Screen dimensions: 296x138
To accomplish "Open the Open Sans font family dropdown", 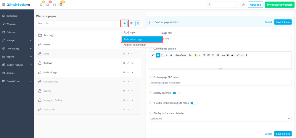I will (180, 55).
